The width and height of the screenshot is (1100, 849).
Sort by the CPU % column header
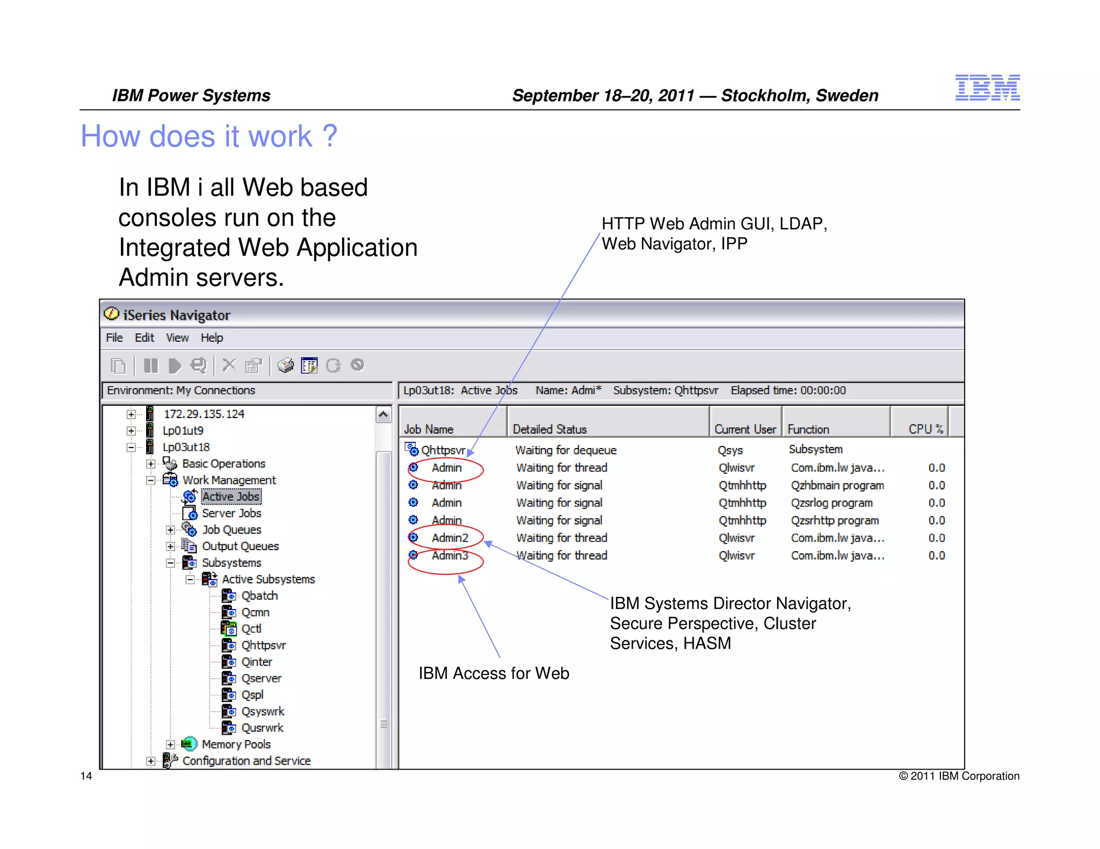920,422
